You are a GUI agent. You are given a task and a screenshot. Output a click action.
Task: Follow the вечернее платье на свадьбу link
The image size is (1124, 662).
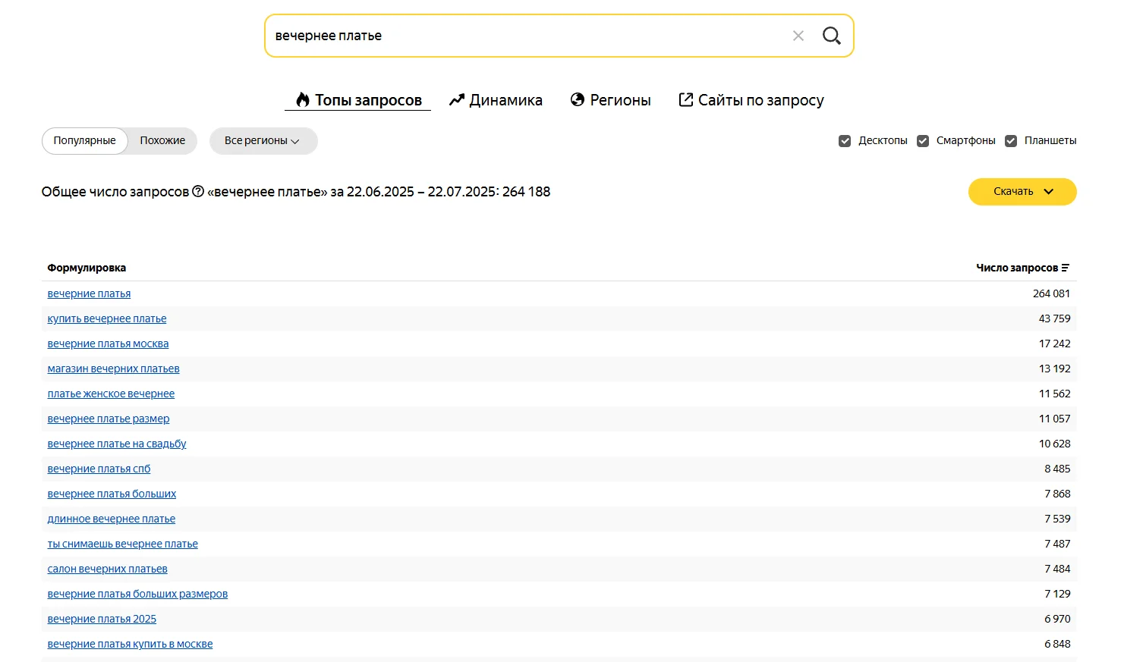[x=117, y=444]
